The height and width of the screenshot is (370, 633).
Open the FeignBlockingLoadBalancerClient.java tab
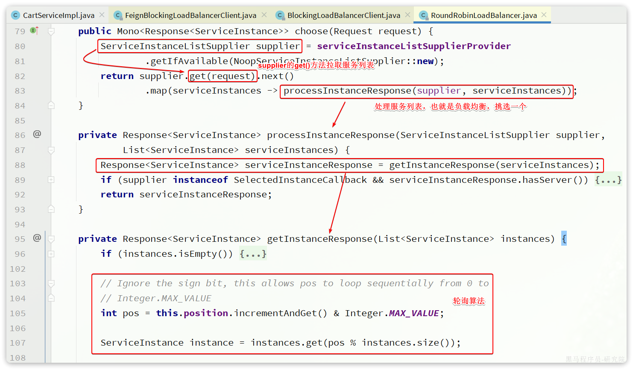click(190, 15)
